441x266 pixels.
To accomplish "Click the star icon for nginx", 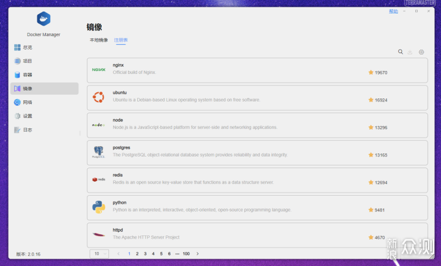I will pos(371,72).
